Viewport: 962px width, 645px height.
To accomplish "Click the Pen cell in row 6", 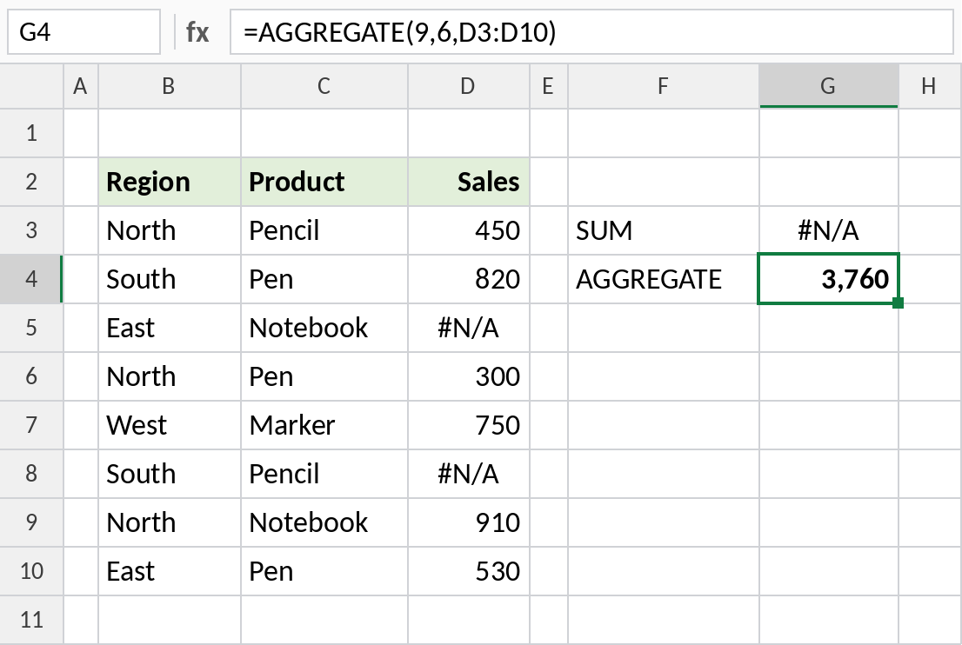I will click(324, 376).
